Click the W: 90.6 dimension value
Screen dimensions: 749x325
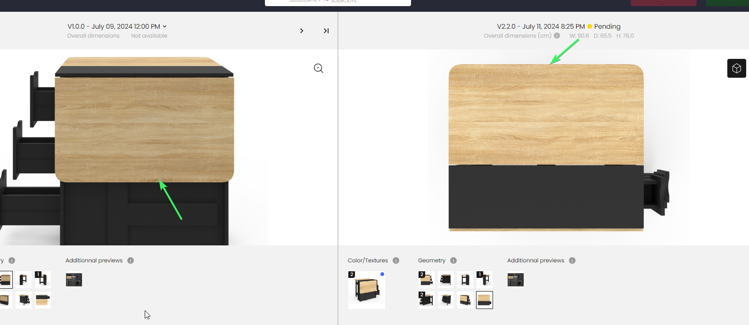tap(579, 36)
